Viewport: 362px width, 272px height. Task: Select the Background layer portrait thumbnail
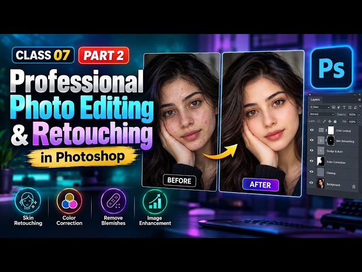coord(321,183)
